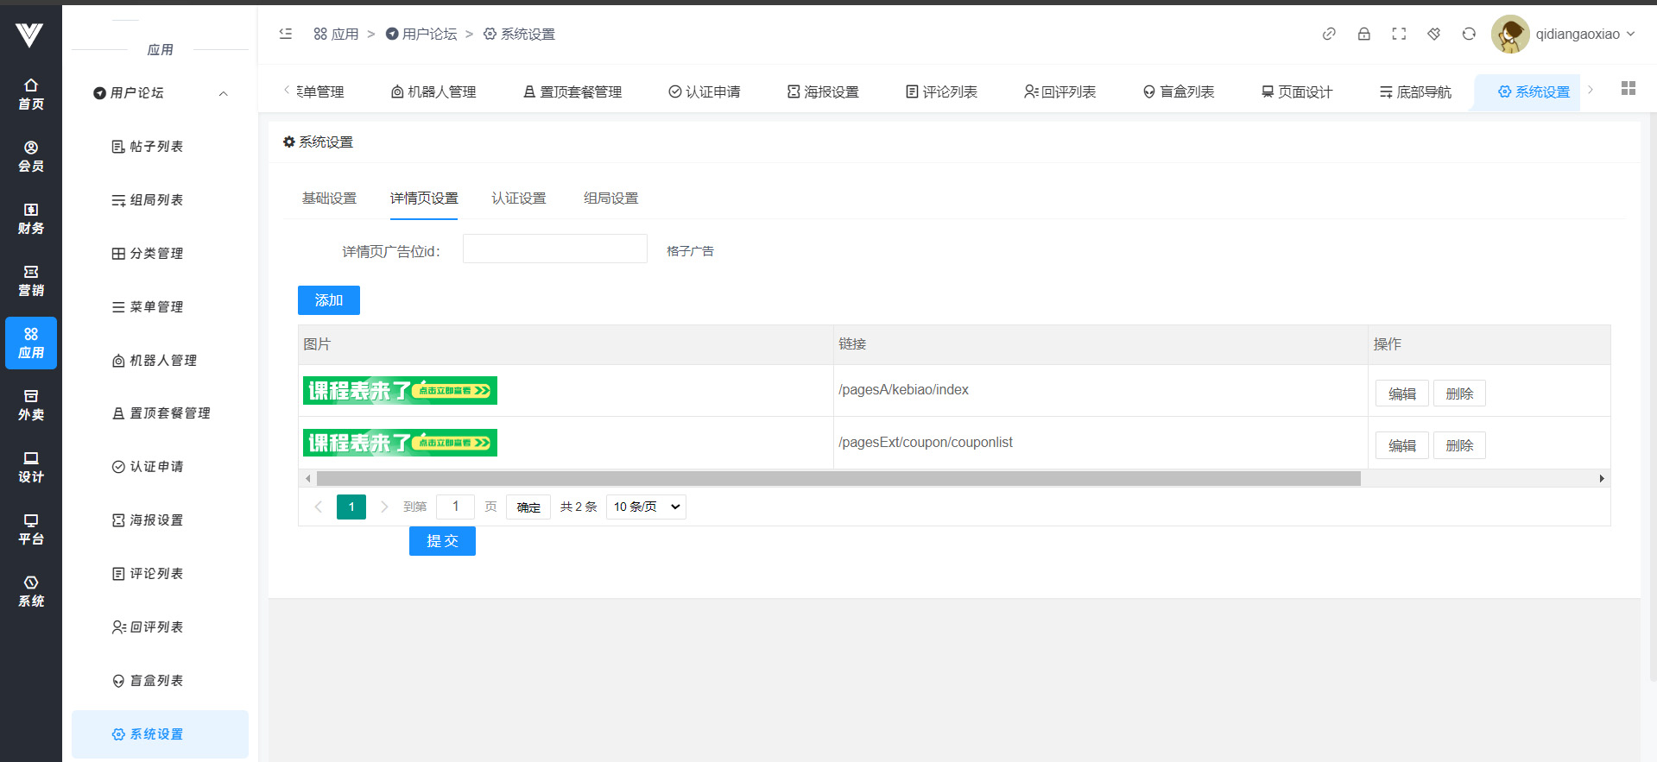The image size is (1657, 762).
Task: Click 删除 for the kebiao link row
Action: 1458,394
